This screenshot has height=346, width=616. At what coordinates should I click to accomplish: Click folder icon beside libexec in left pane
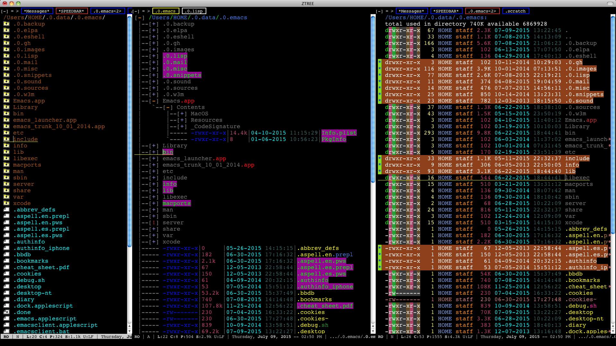[6, 158]
